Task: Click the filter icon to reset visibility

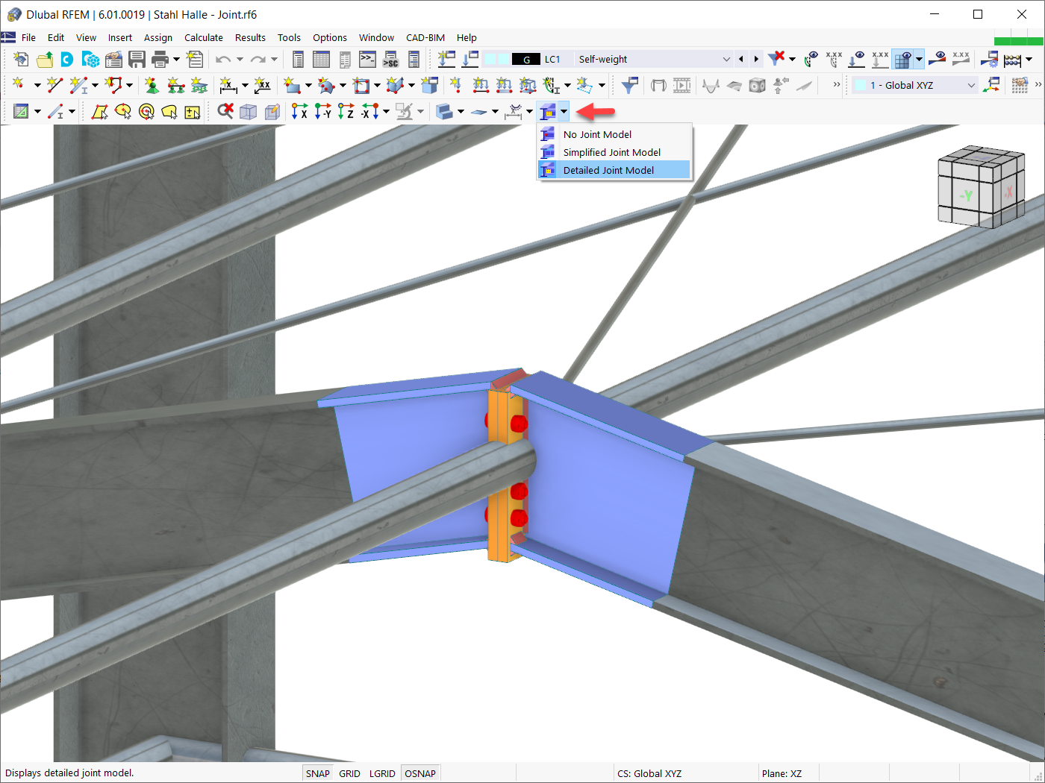Action: point(776,59)
